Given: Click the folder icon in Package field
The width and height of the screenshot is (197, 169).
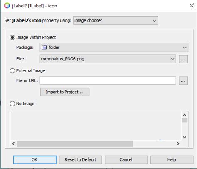Looking at the screenshot, I should pyautogui.click(x=44, y=48).
